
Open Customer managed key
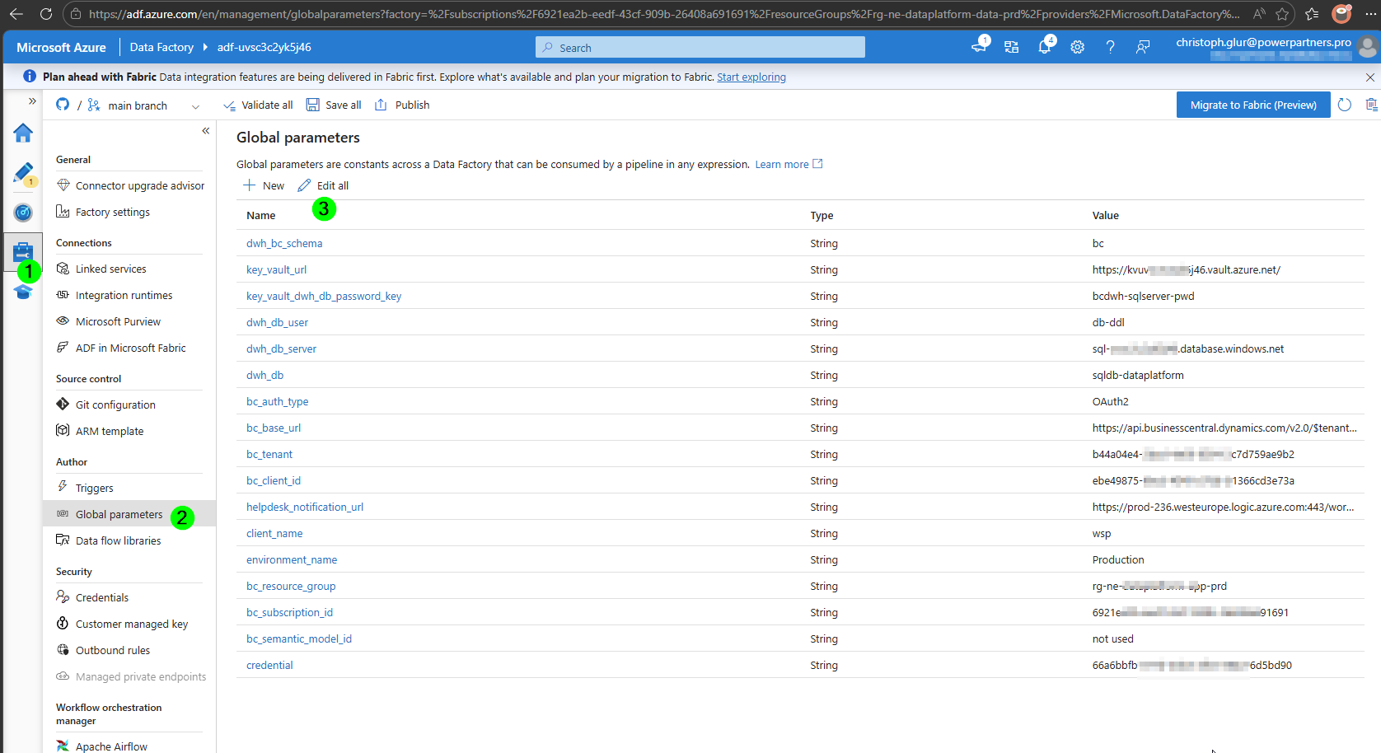click(x=122, y=624)
